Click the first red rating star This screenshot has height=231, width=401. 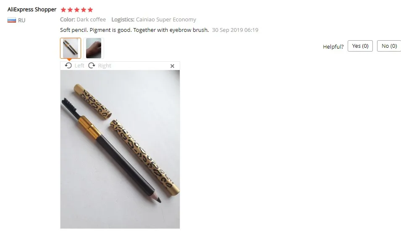(x=63, y=10)
